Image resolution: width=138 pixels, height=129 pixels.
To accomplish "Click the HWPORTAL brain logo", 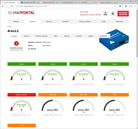I will pos(10,13).
